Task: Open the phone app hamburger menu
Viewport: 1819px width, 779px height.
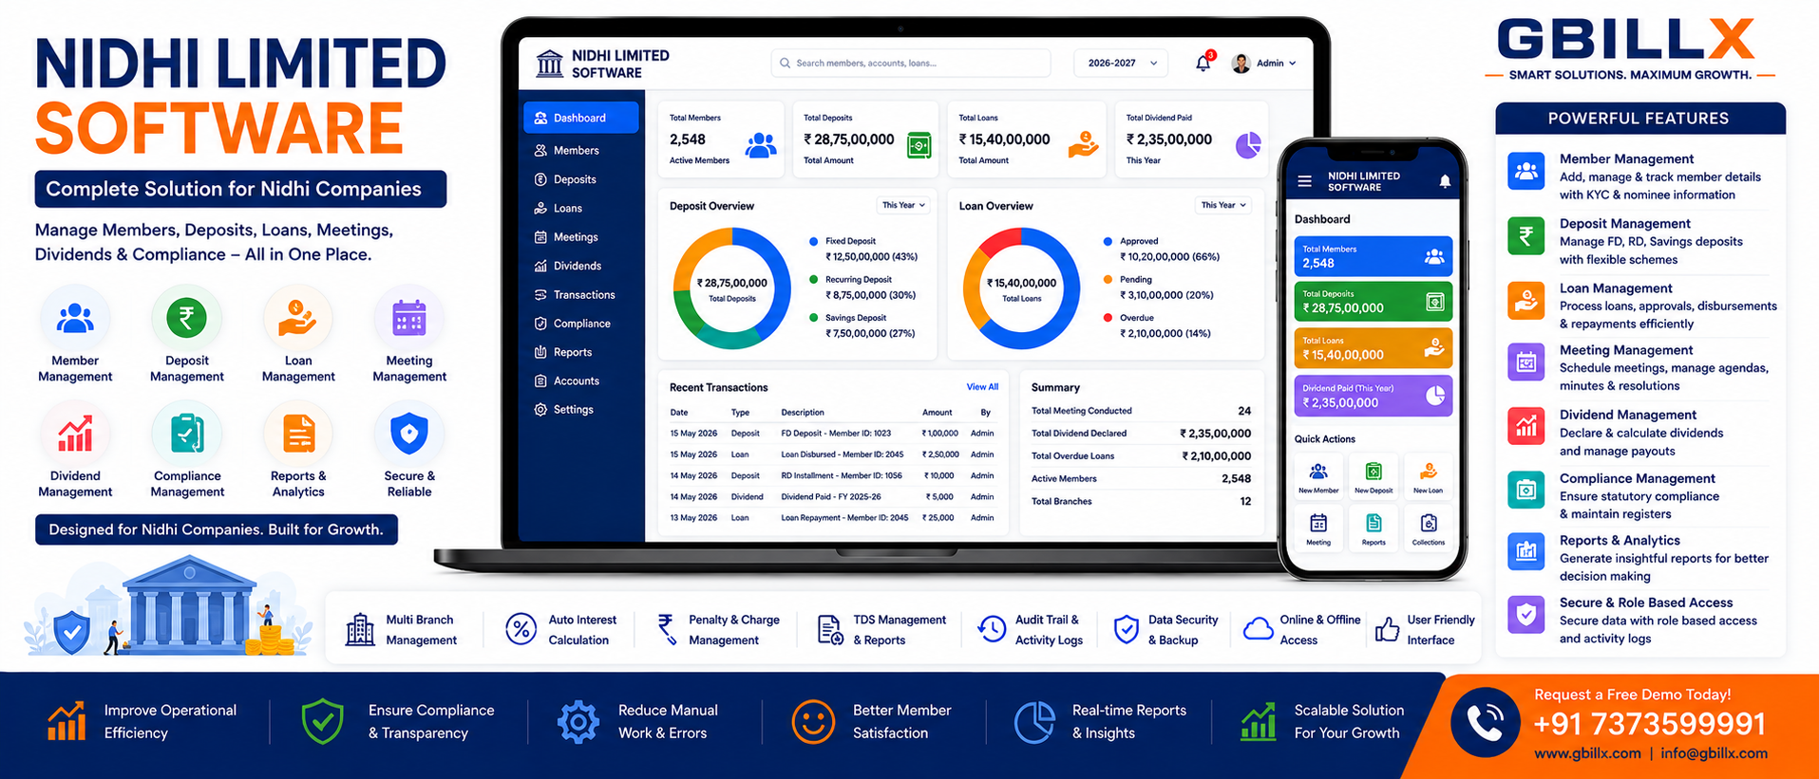Action: tap(1304, 180)
